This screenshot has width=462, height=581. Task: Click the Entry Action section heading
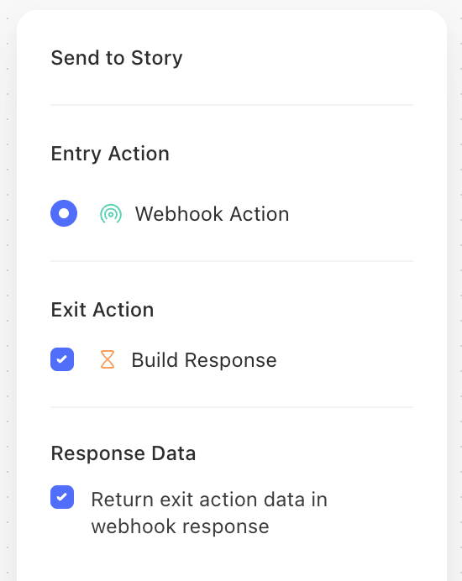click(x=110, y=154)
